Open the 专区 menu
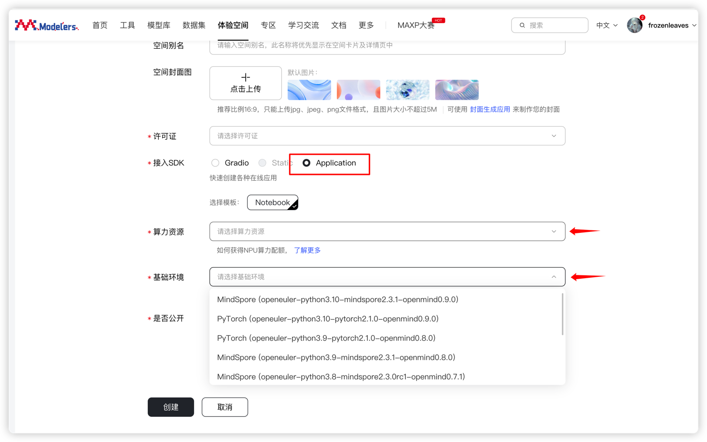The width and height of the screenshot is (707, 442). coord(268,25)
